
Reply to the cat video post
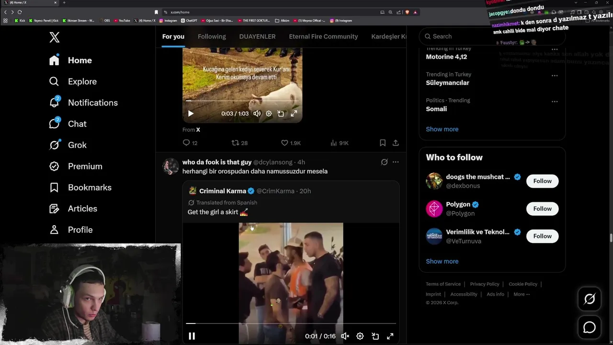190,143
